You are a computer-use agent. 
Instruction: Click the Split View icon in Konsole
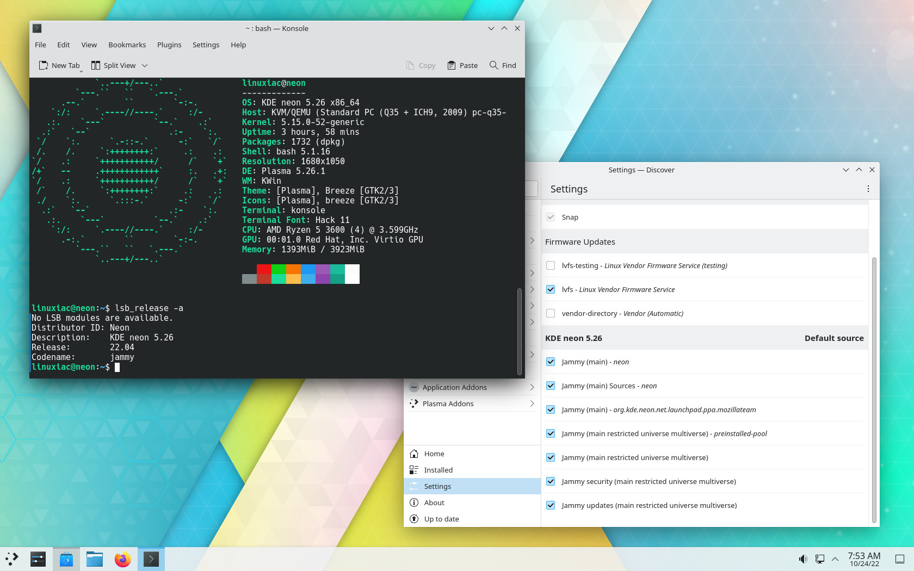point(96,65)
